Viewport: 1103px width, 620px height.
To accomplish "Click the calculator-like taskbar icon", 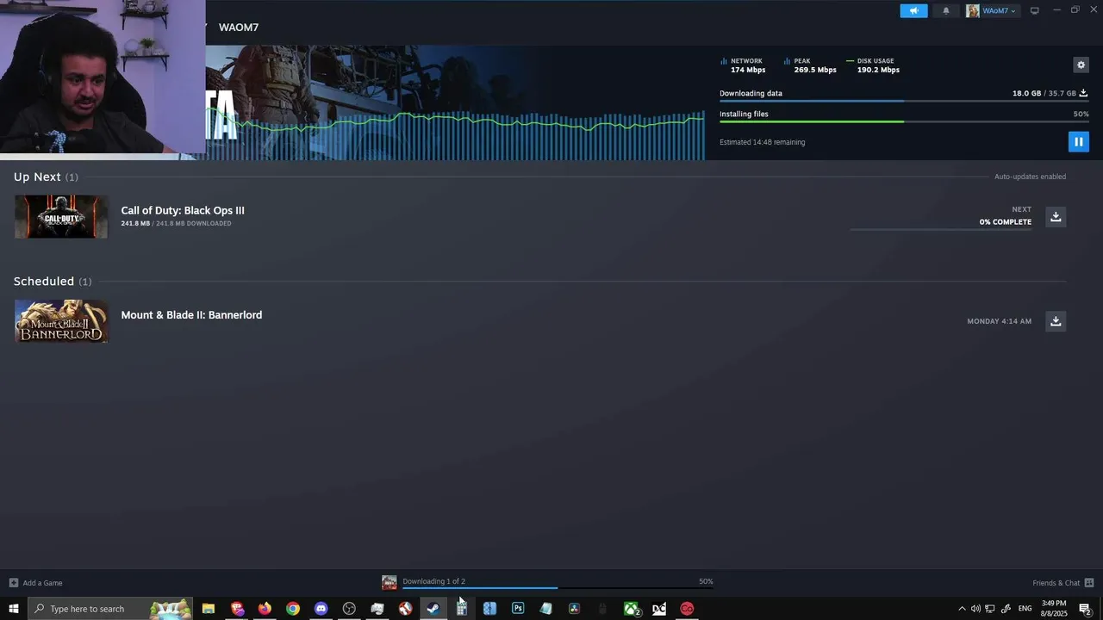I will [462, 609].
